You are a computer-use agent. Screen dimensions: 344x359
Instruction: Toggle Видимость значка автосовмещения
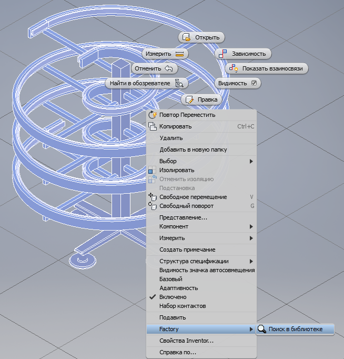click(x=201, y=270)
